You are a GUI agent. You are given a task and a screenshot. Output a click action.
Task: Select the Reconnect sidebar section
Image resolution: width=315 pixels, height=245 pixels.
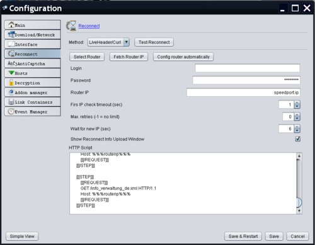(x=33, y=54)
